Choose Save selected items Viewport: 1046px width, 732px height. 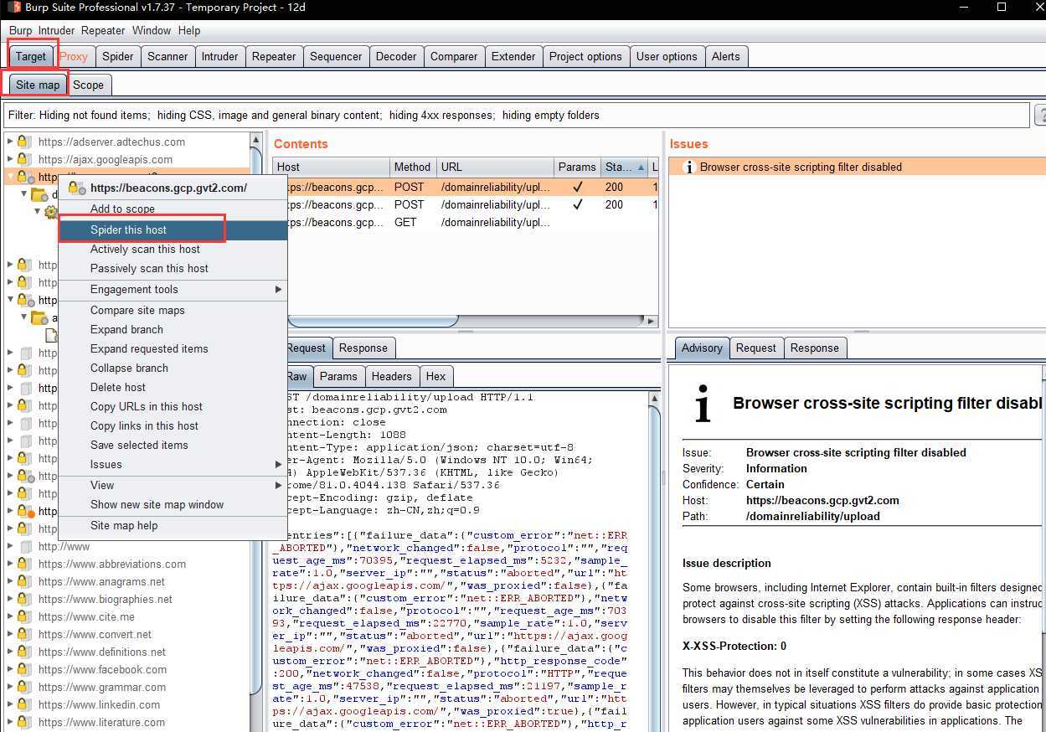click(x=173, y=445)
